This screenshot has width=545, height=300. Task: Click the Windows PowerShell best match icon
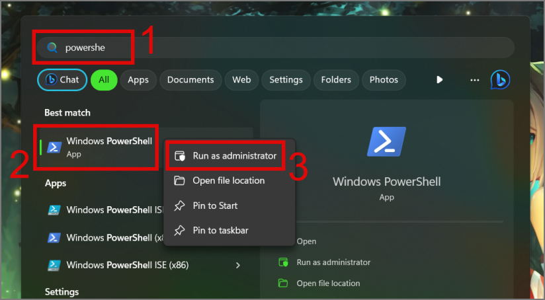pos(54,147)
